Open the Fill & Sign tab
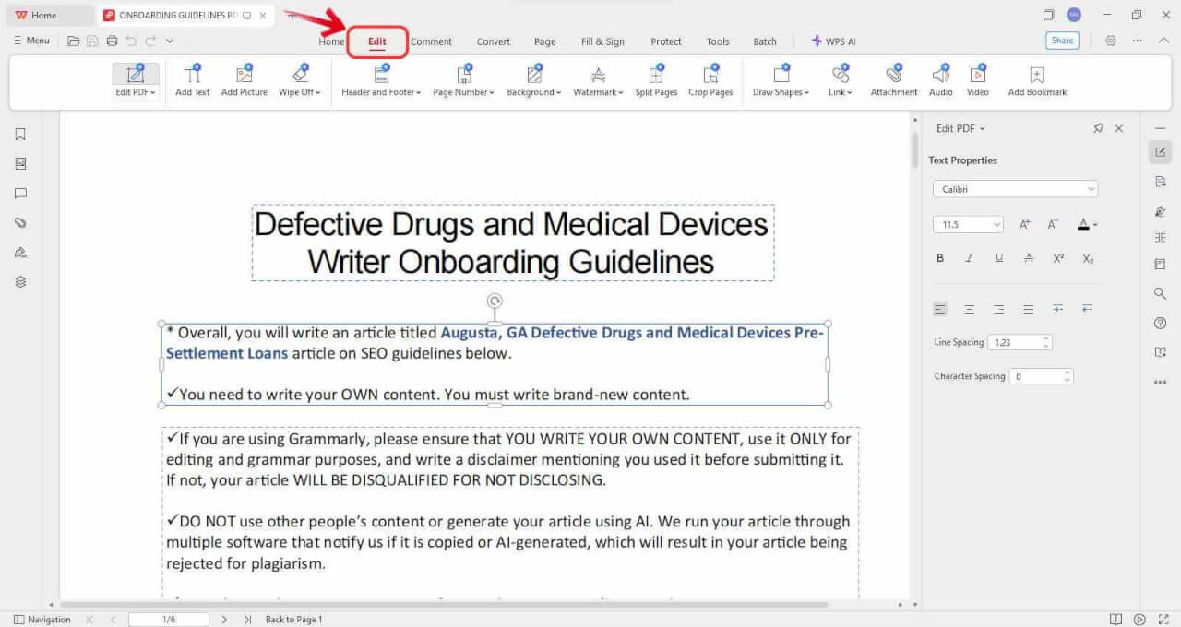Screen dimensions: 1181x627 [602, 41]
